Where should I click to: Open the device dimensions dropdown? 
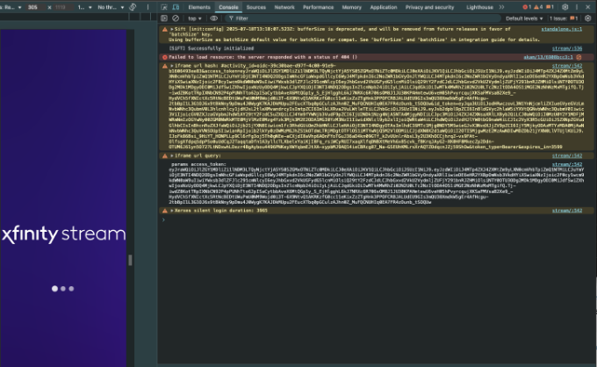pyautogui.click(x=11, y=7)
